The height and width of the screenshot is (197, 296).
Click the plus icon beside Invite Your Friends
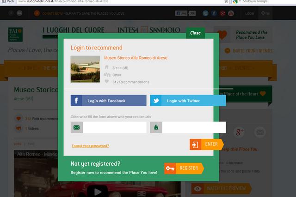point(227,51)
